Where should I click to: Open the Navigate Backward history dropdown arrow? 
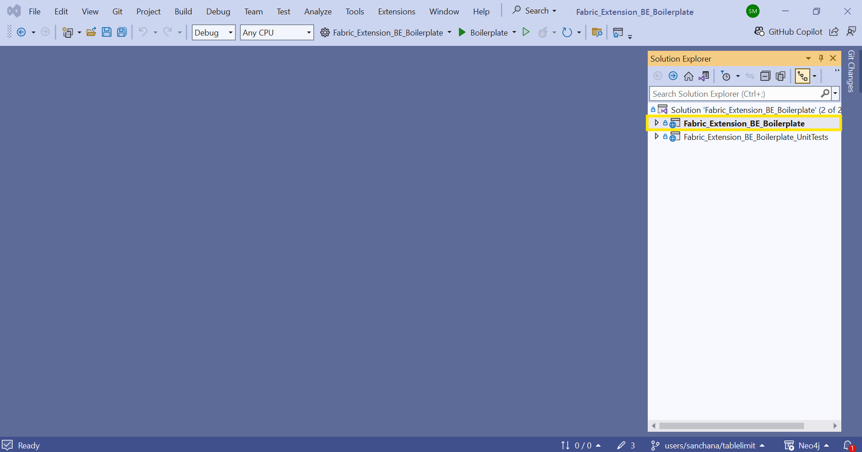point(33,32)
